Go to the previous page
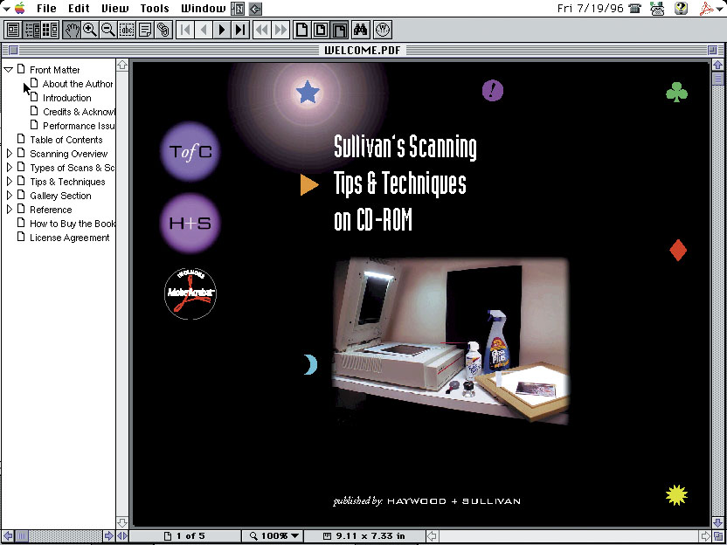This screenshot has height=545, width=727. click(204, 30)
